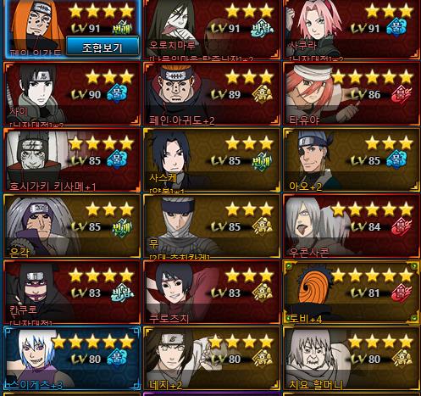Screen dimensions: 421x396
Task: Click the water element icon on 사쿠라
Action: tap(396, 27)
